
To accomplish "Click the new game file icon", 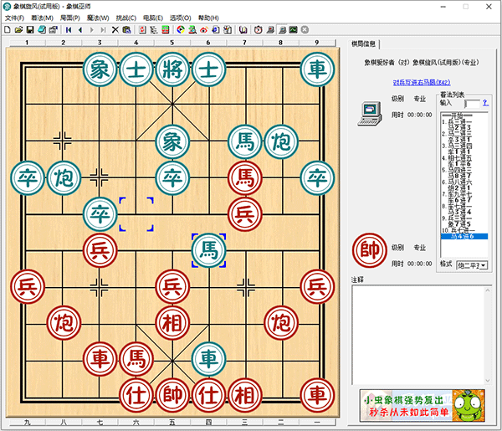I will 8,29.
